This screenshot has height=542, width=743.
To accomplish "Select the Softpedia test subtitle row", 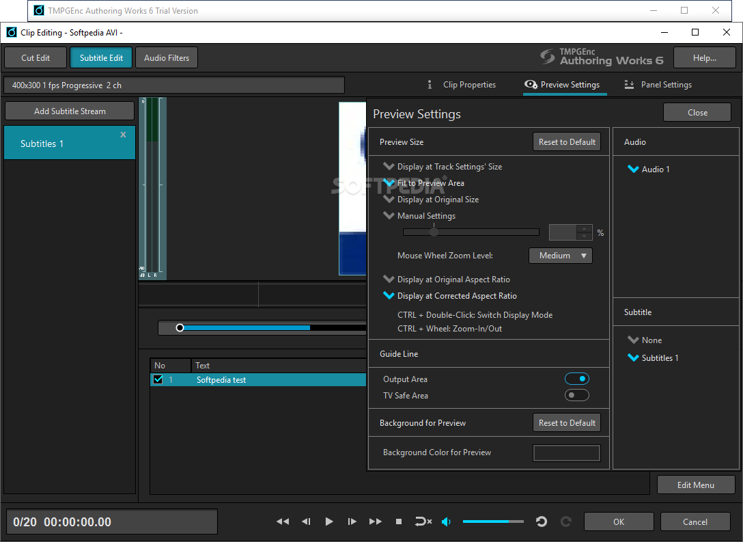I will pyautogui.click(x=258, y=379).
